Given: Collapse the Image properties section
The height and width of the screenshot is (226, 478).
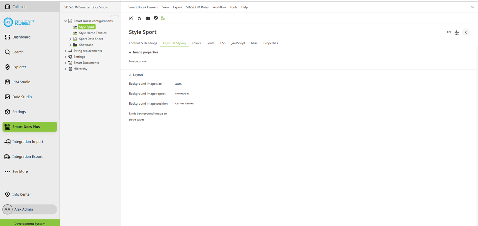Looking at the screenshot, I should click(x=130, y=52).
